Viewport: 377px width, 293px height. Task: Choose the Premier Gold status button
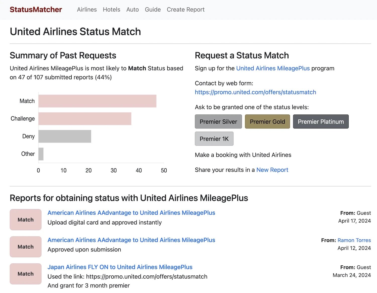(x=267, y=122)
